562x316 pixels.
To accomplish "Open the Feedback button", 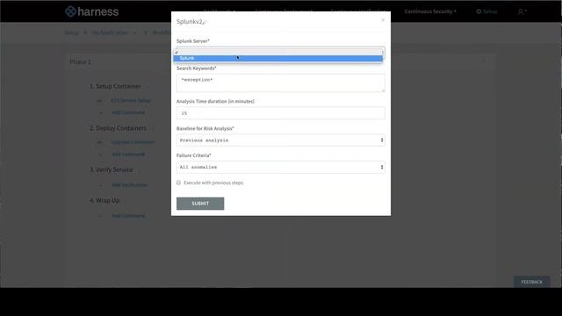I will coord(531,282).
